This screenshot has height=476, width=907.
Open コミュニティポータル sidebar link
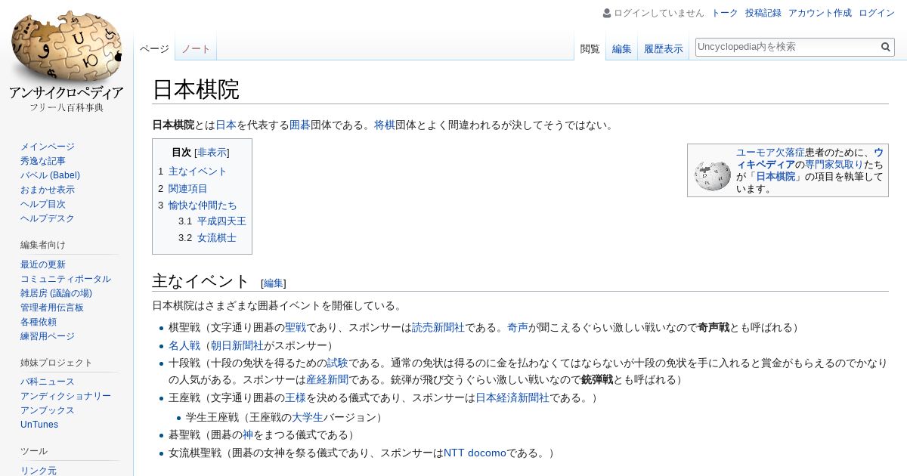coord(66,279)
